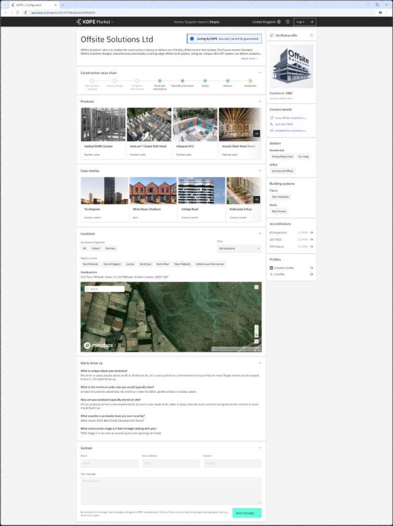Collapse the Get to know us section
The width and height of the screenshot is (393, 526).
260,363
